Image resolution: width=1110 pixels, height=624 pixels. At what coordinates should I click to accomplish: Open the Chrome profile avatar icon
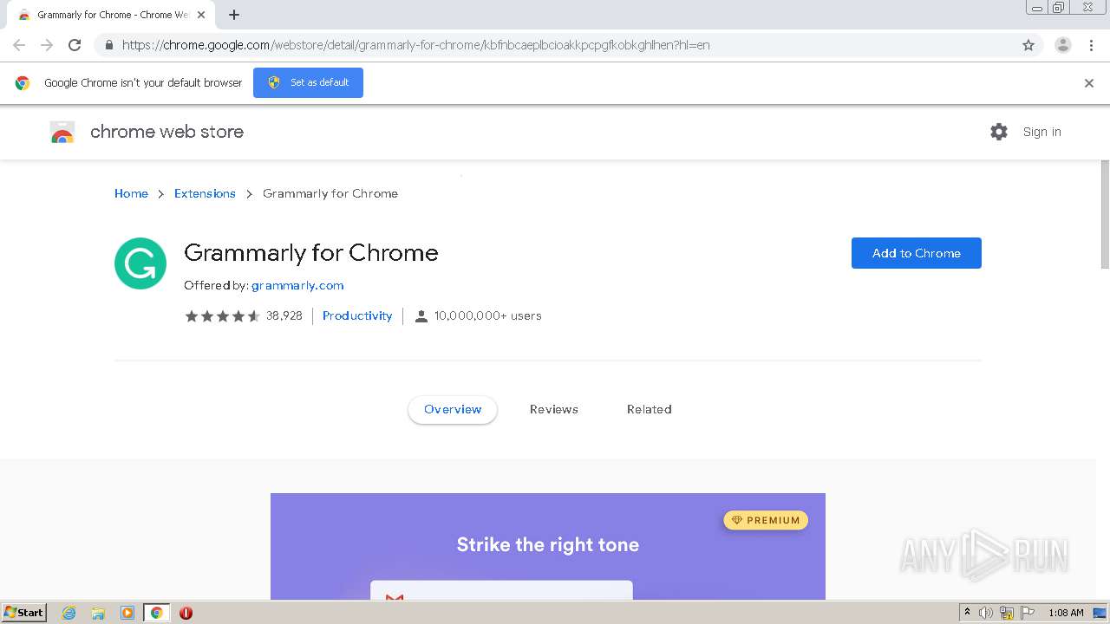(1062, 45)
